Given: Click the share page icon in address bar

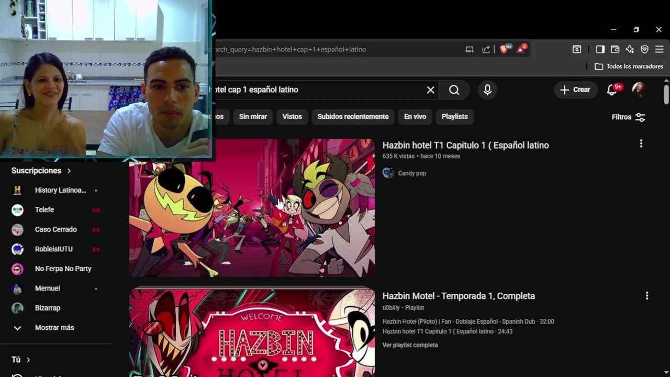Looking at the screenshot, I should (486, 49).
